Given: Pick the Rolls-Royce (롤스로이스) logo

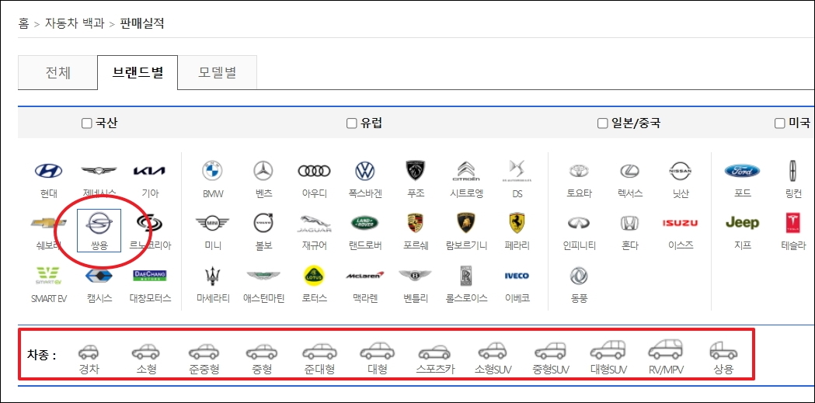Looking at the screenshot, I should click(x=466, y=275).
